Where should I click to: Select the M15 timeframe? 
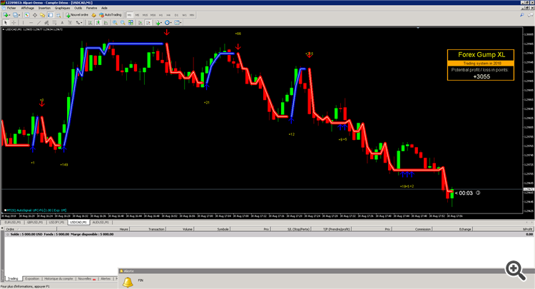tap(145, 15)
